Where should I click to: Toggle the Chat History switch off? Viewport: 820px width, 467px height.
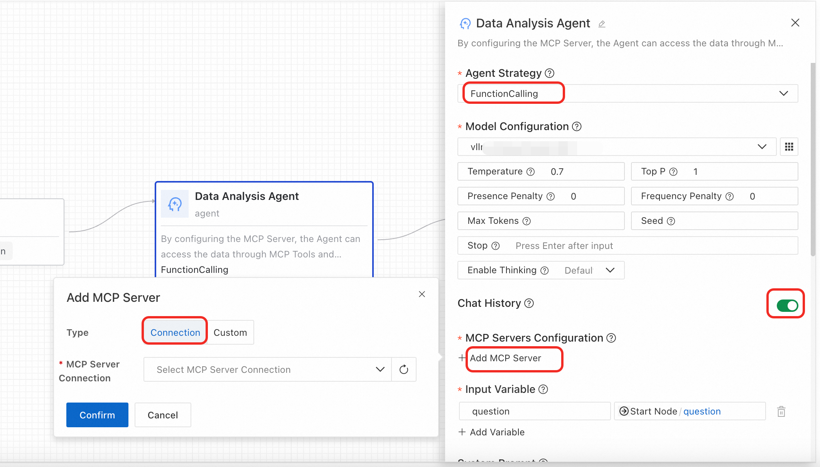tap(787, 306)
